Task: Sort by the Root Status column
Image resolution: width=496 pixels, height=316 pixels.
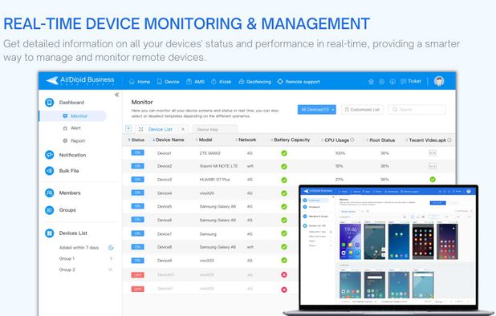Action: coord(380,140)
